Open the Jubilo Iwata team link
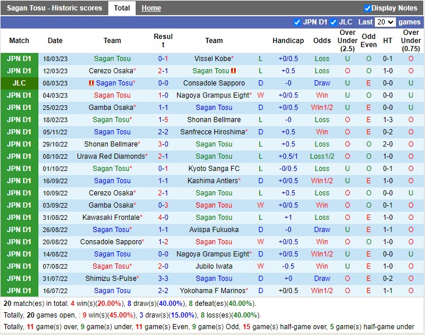Image resolution: width=425 pixels, height=335 pixels. [214, 266]
